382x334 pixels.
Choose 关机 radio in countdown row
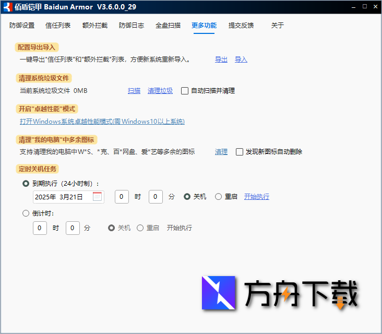[x=111, y=228]
